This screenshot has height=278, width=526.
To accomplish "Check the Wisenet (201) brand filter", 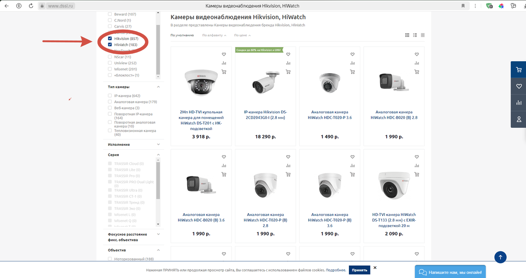I will (110, 69).
